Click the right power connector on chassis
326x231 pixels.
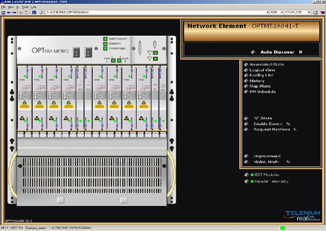(x=88, y=52)
